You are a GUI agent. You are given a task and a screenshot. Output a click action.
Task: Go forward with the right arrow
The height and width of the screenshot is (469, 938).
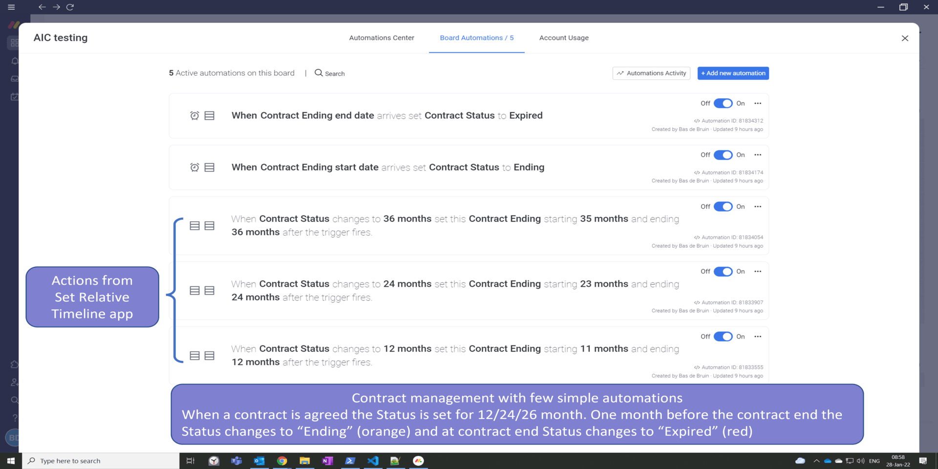56,7
